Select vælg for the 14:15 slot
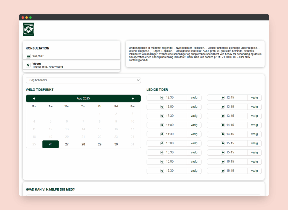Screen dimensions: 288x210 pos(254,125)
